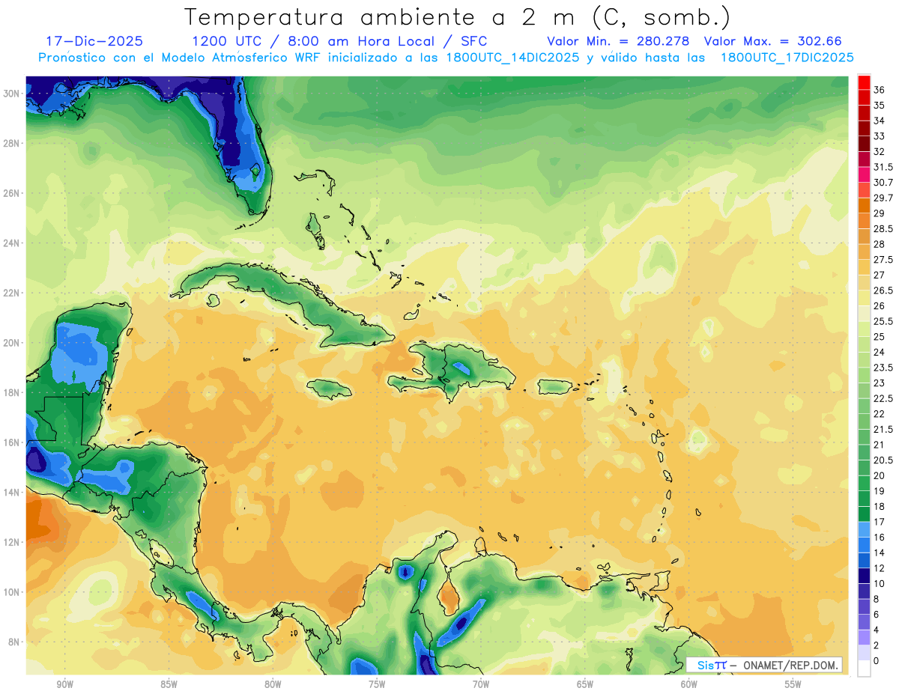This screenshot has height=694, width=899.
Task: Click the 'Valor Min. = 280.278' text
Action: click(x=618, y=41)
